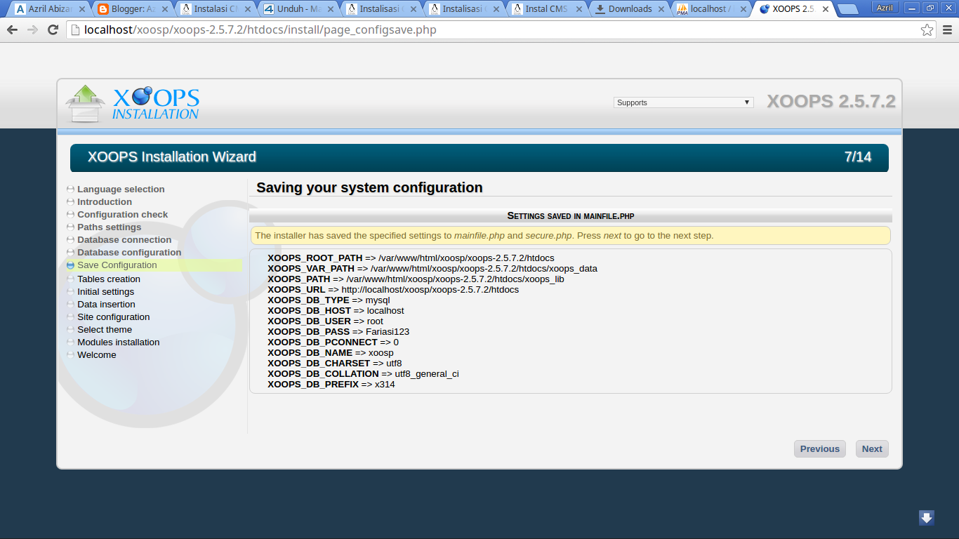959x539 pixels.
Task: Go to the Paths settings step
Action: (110, 227)
